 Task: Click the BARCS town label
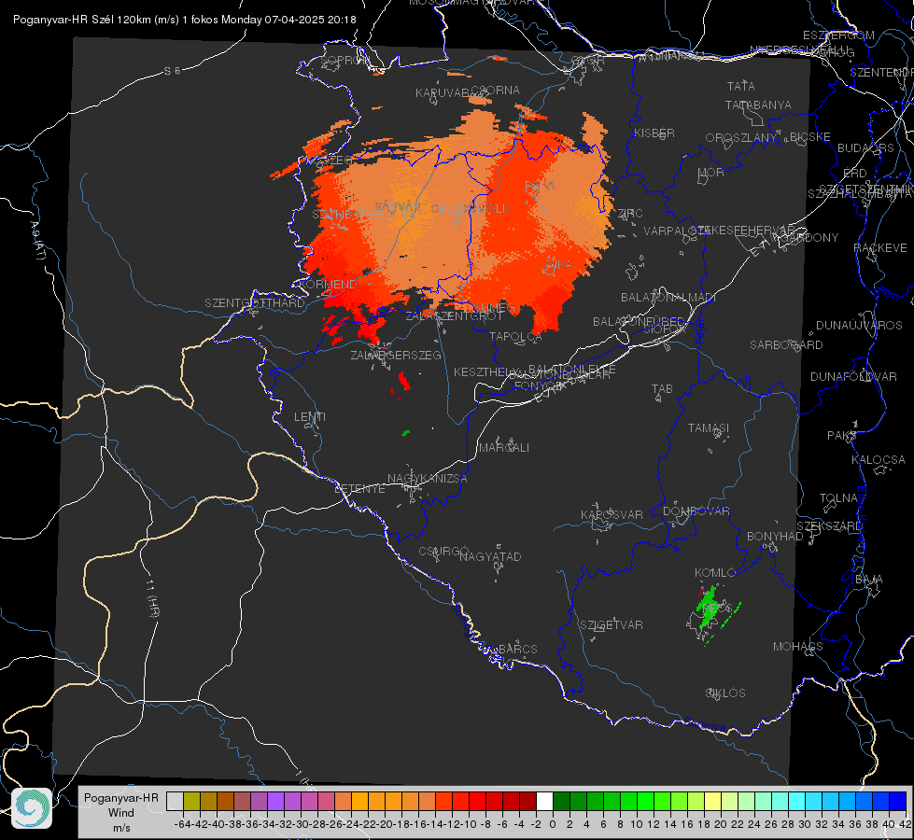[x=517, y=649]
